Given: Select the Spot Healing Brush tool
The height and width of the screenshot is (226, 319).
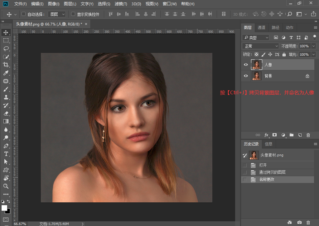Looking at the screenshot, I should coord(6,81).
